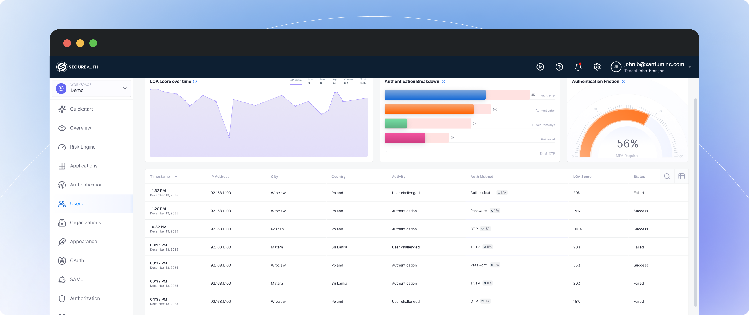Image resolution: width=749 pixels, height=315 pixels.
Task: Open the search icon in the events table
Action: [667, 176]
